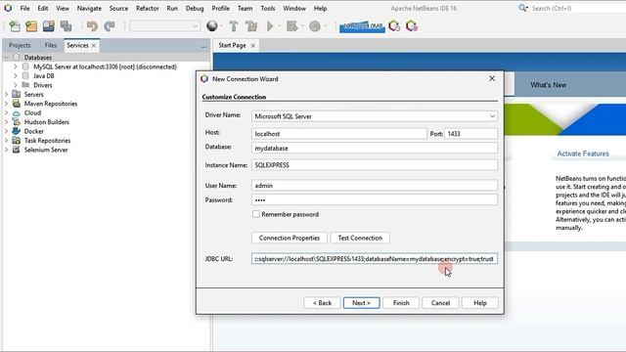Minimize the Services panel
The image size is (626, 352).
[204, 48]
